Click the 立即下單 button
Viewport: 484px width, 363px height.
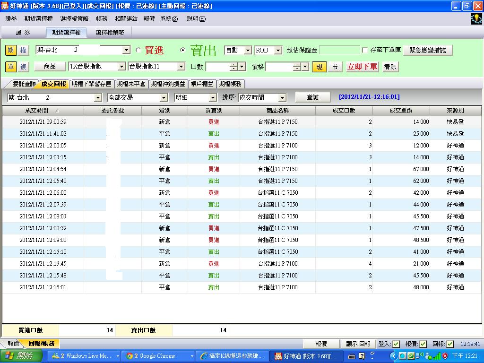(x=362, y=67)
